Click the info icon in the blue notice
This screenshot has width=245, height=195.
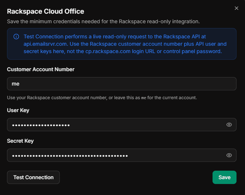point(16,36)
